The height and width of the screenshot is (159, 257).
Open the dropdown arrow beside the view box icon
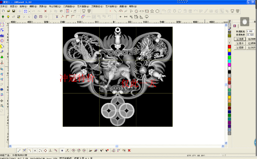(x=29, y=11)
